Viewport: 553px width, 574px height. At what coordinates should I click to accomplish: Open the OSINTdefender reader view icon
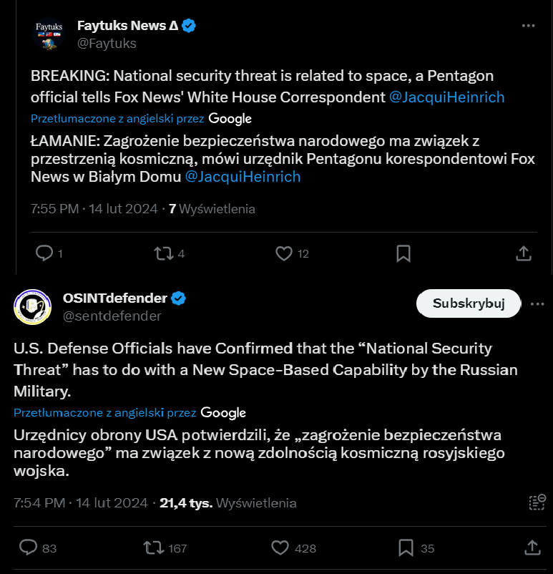[x=537, y=502]
